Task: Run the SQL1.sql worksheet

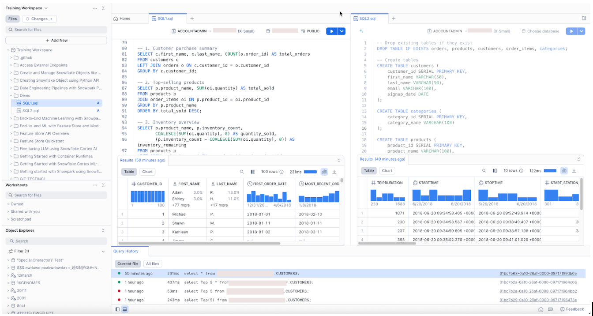Action: (331, 31)
